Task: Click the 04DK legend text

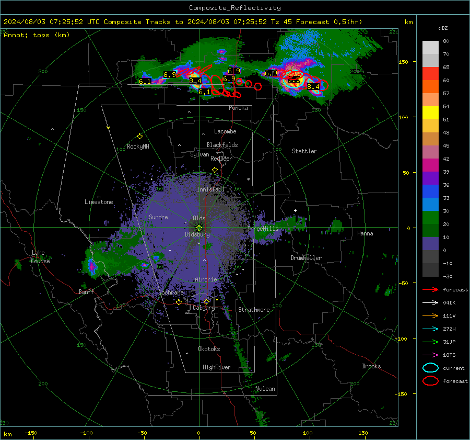Action: click(449, 303)
